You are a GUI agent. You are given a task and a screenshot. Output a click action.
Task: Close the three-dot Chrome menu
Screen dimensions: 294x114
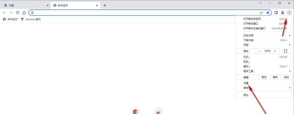[289, 13]
